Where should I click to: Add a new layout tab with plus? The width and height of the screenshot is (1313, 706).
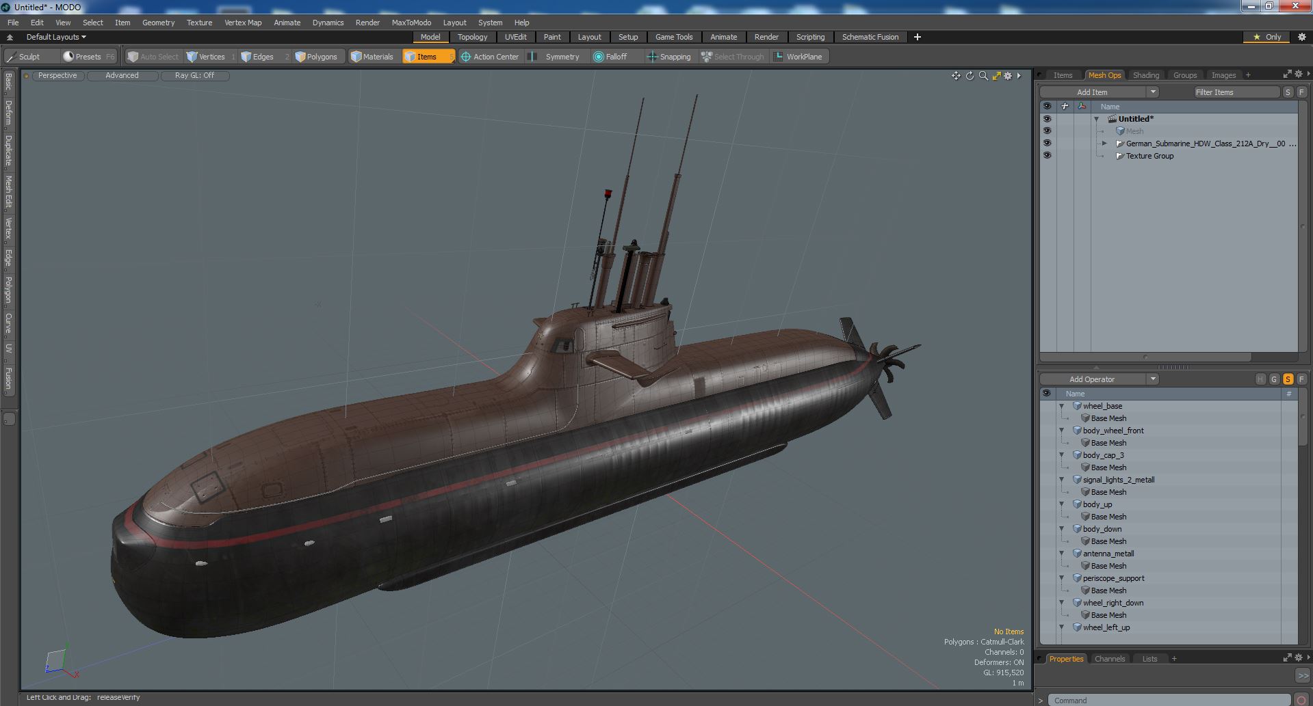click(x=918, y=37)
